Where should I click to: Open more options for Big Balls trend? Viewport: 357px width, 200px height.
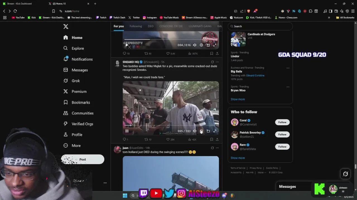tap(288, 68)
